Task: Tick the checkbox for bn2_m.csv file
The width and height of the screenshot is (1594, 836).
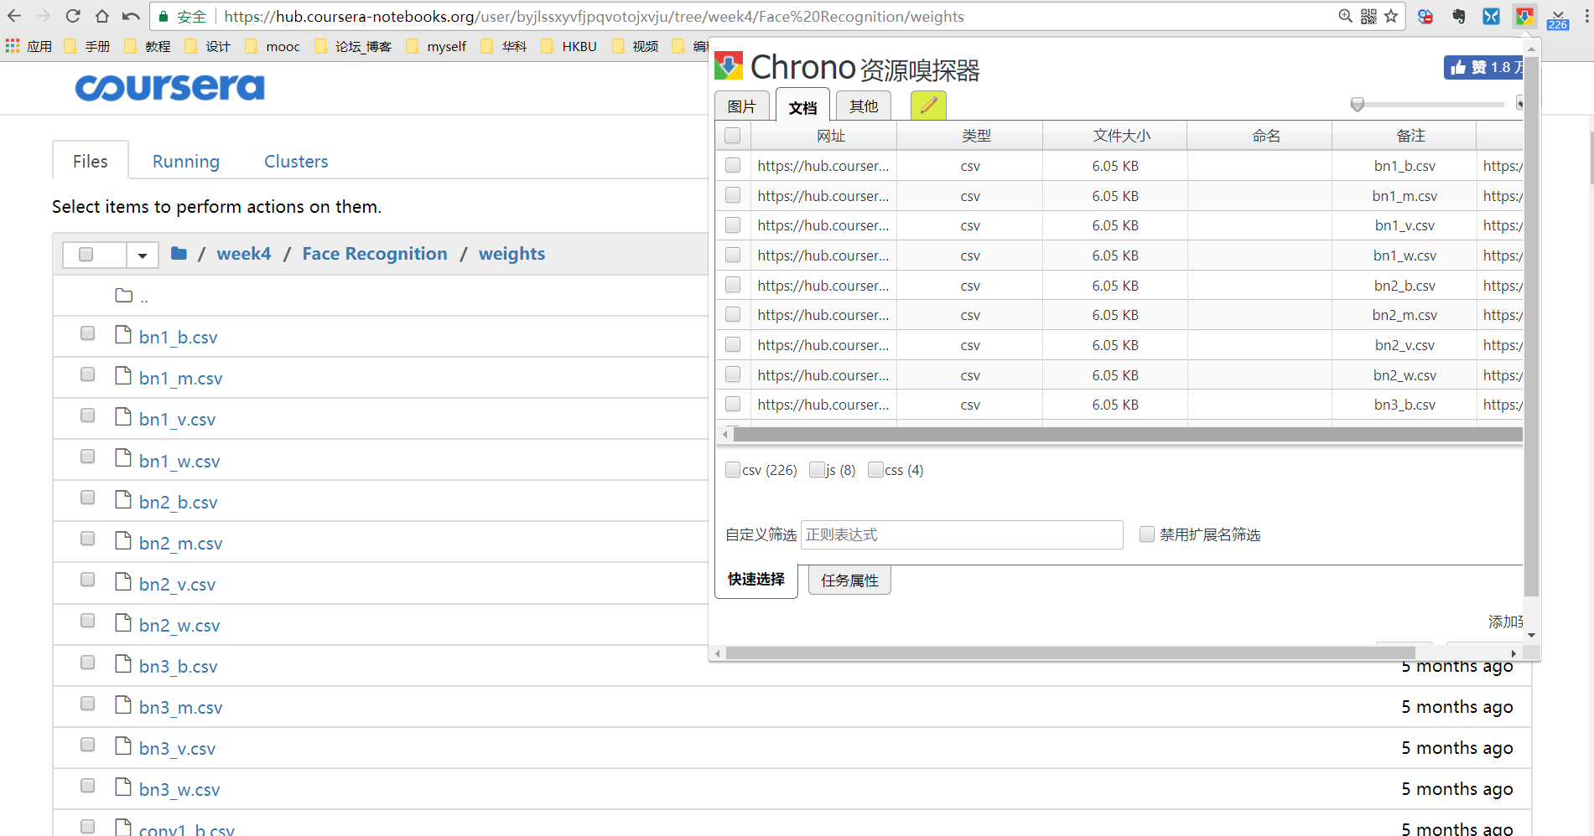Action: [x=87, y=539]
